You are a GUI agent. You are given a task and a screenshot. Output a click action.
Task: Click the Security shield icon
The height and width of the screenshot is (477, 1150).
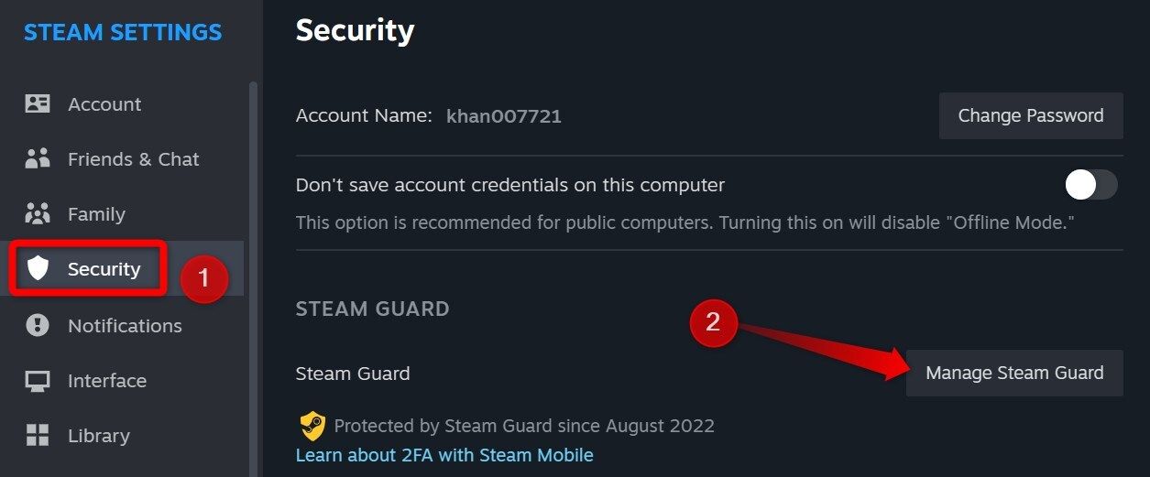click(38, 268)
